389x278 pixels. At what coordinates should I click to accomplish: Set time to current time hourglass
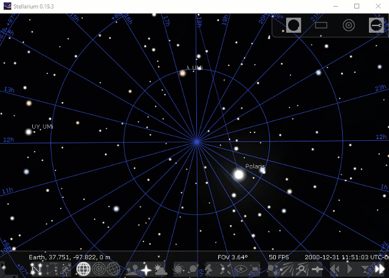(364, 269)
